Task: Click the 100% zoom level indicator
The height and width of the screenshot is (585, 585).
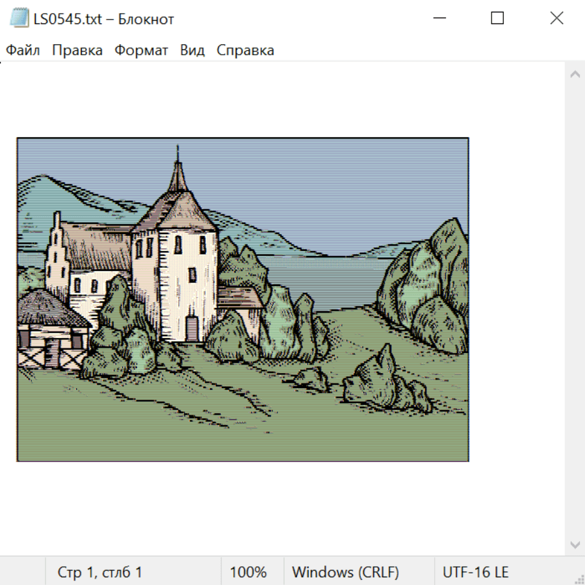Action: [248, 572]
